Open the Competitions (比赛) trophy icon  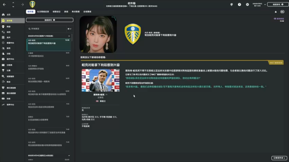point(3,70)
